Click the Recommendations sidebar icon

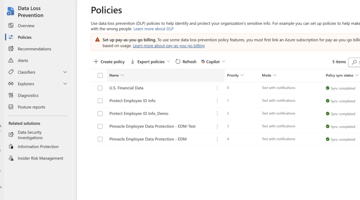11,49
